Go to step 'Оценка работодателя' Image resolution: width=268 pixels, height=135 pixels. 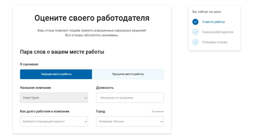tap(217, 32)
